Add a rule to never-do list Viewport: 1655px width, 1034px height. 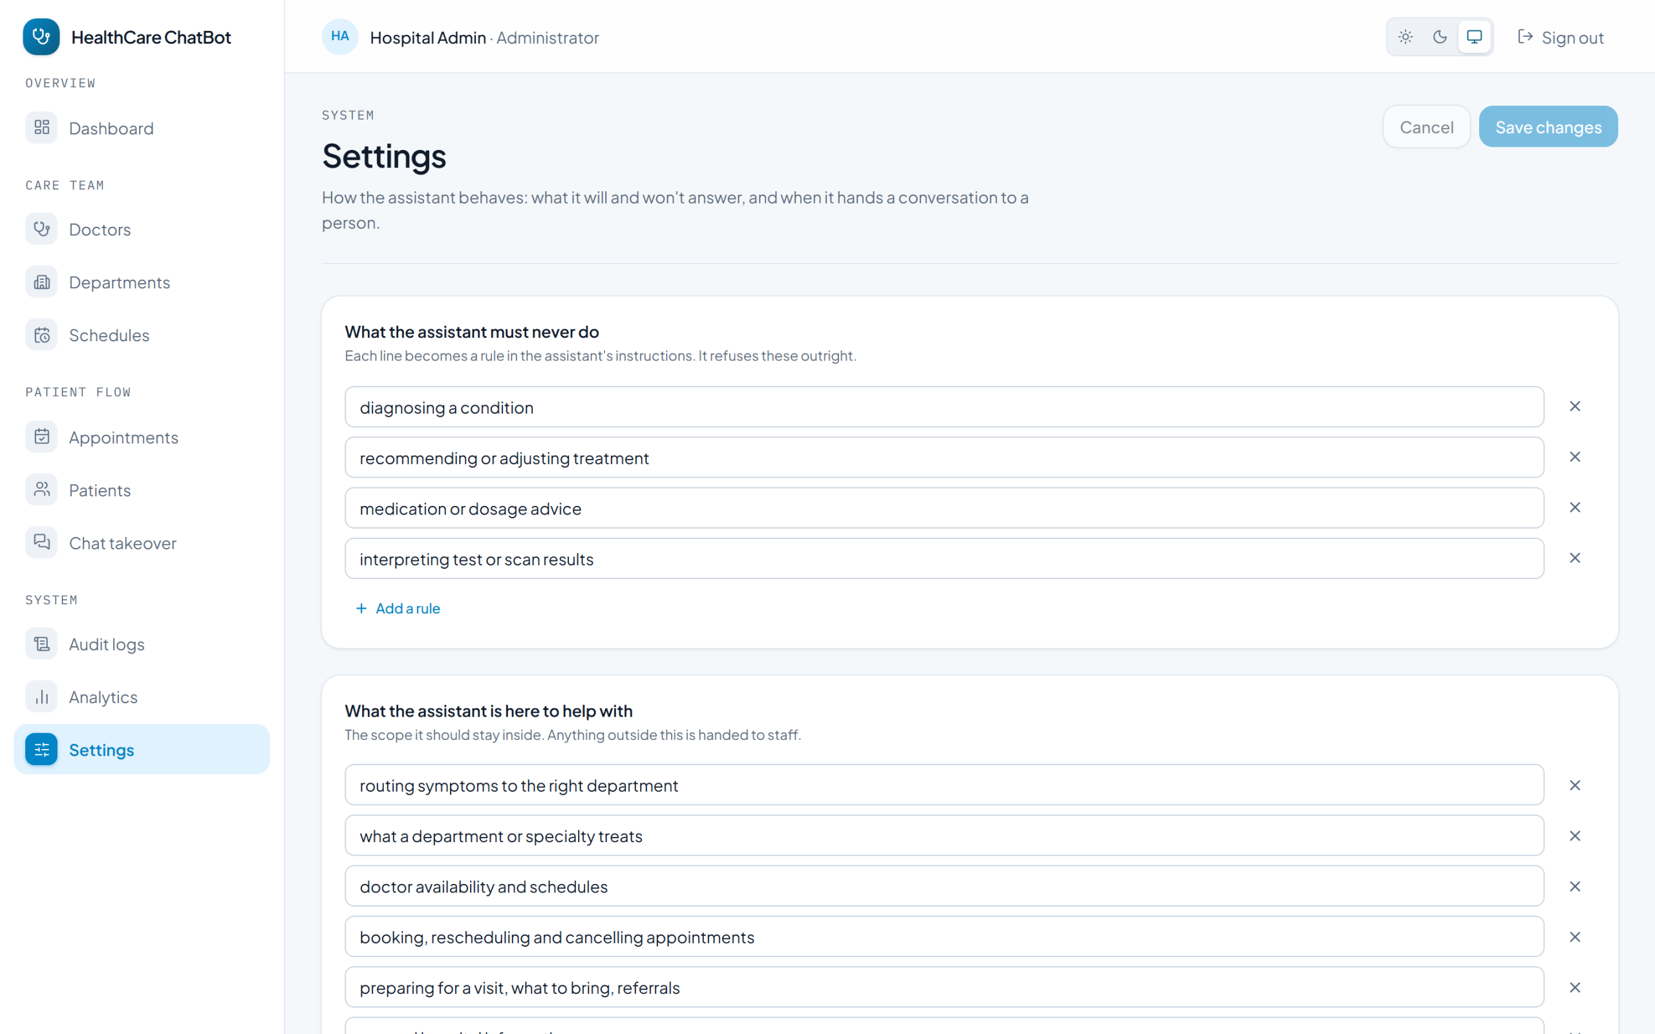[398, 608]
